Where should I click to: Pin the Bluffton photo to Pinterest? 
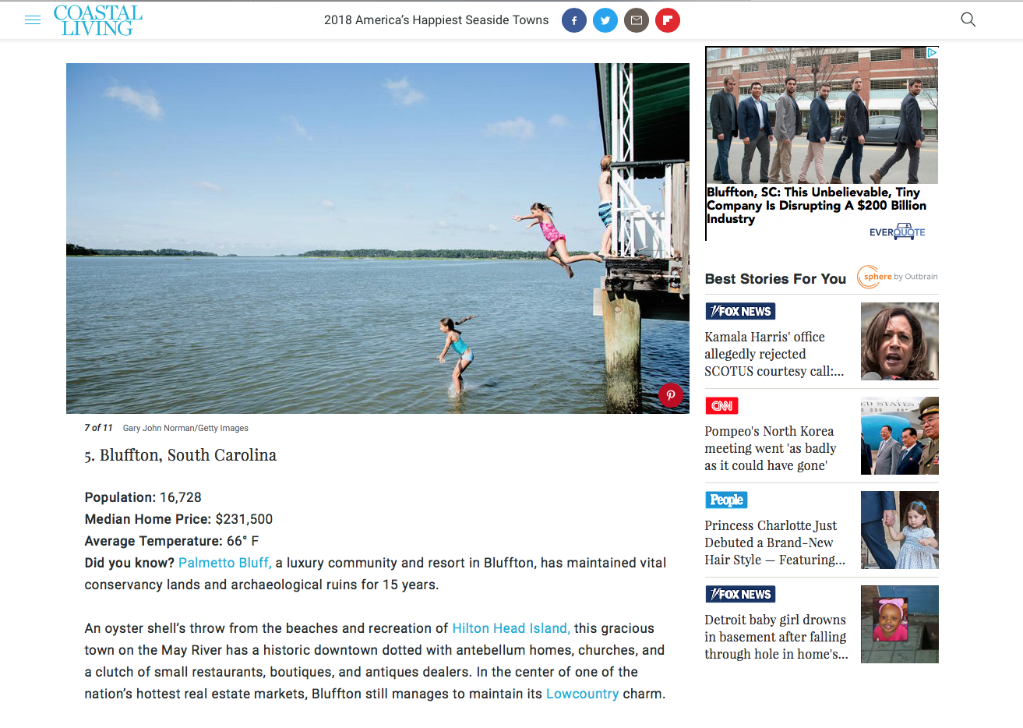[x=671, y=395]
